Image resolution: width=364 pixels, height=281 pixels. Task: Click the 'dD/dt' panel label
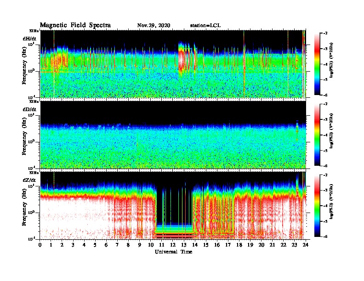click(x=29, y=109)
